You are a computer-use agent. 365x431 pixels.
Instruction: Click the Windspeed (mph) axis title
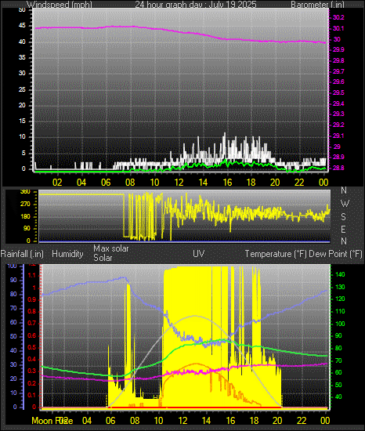(x=60, y=5)
